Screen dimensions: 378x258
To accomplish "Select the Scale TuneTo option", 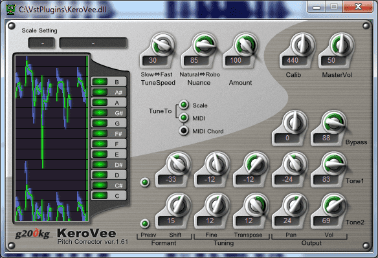I will pos(184,105).
